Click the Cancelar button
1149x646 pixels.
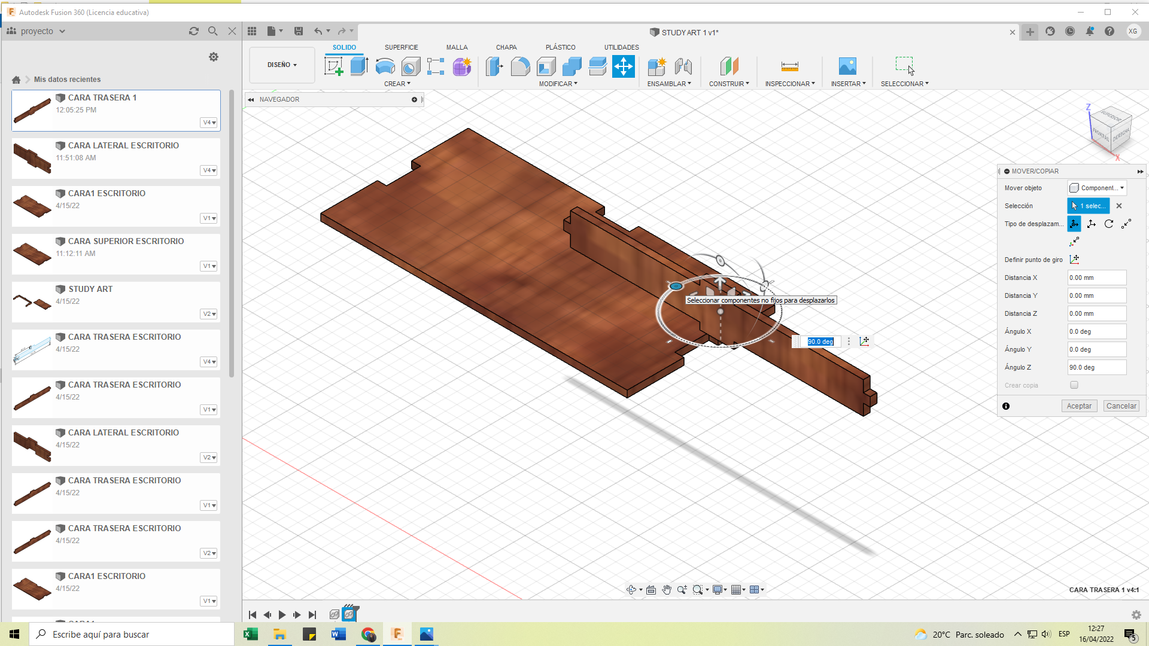pyautogui.click(x=1121, y=406)
